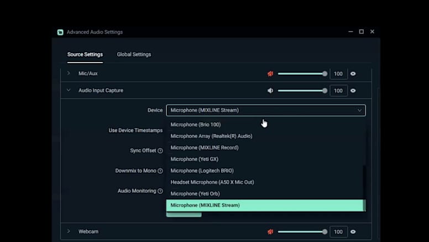
Task: Edit the Mic/Aux volume value field
Action: (x=338, y=74)
